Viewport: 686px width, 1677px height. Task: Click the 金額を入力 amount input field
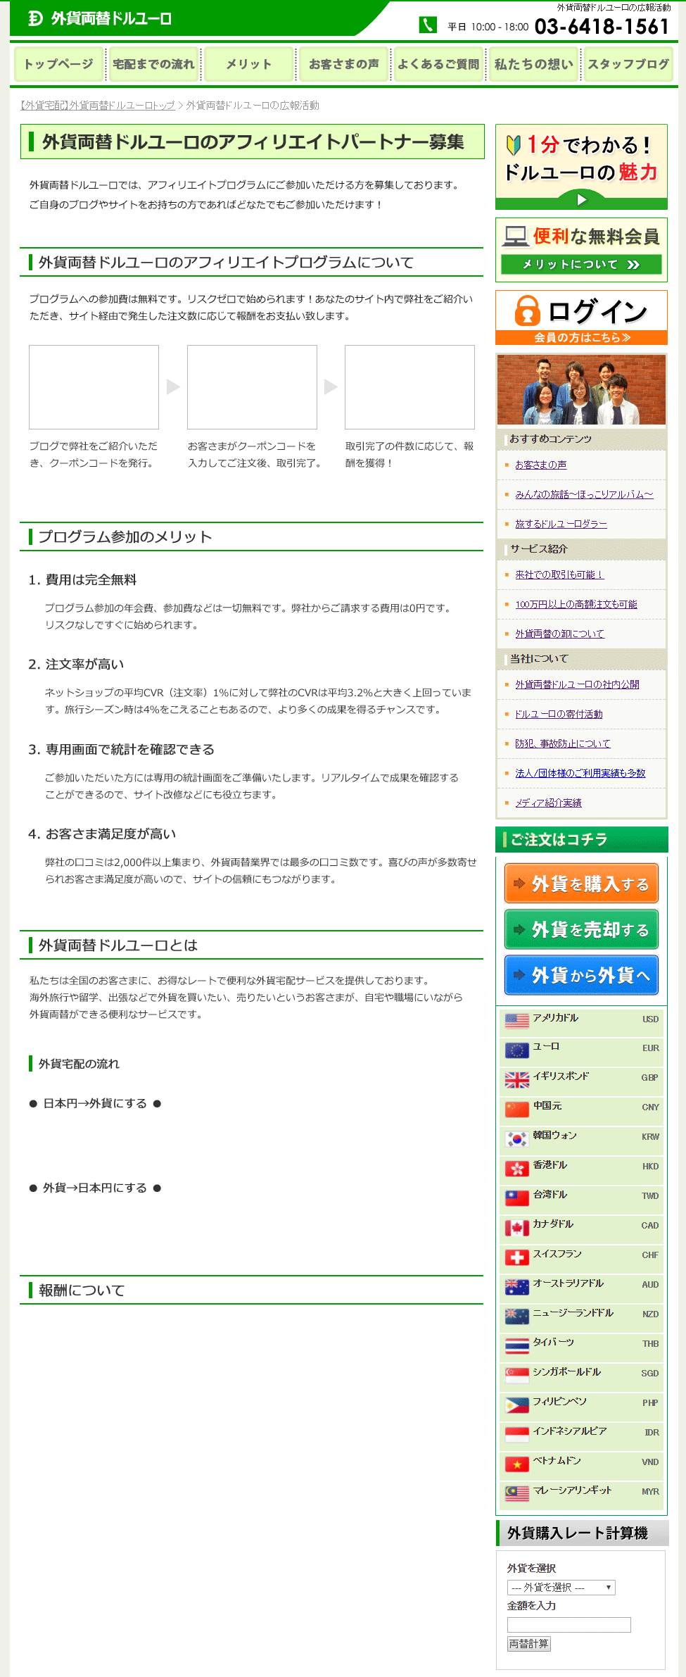click(569, 1624)
